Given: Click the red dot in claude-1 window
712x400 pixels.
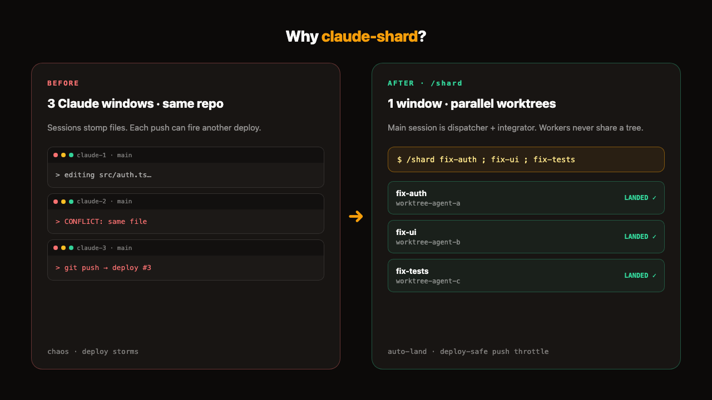Looking at the screenshot, I should 56,155.
